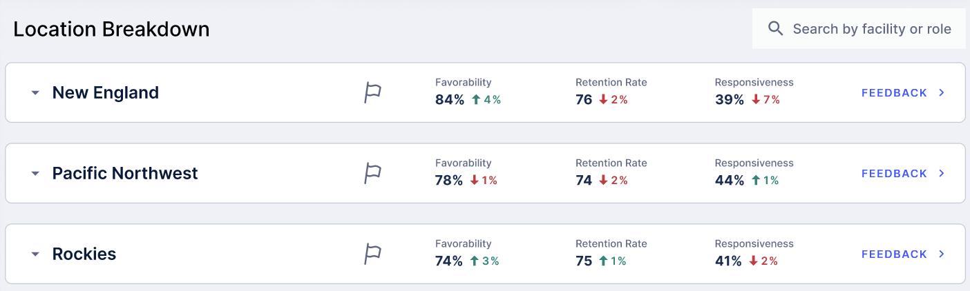Flag the New England location

(x=373, y=93)
